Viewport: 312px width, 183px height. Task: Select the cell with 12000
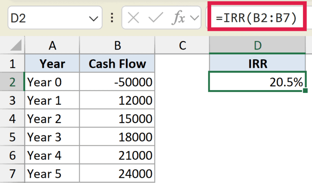pos(117,100)
